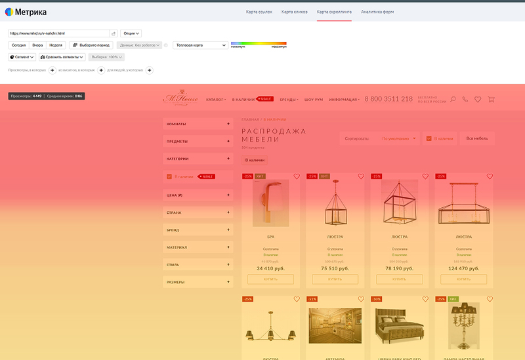Screen dimensions: 525x360
Task: Open the wishlist heart icon in header
Action: pyautogui.click(x=478, y=100)
